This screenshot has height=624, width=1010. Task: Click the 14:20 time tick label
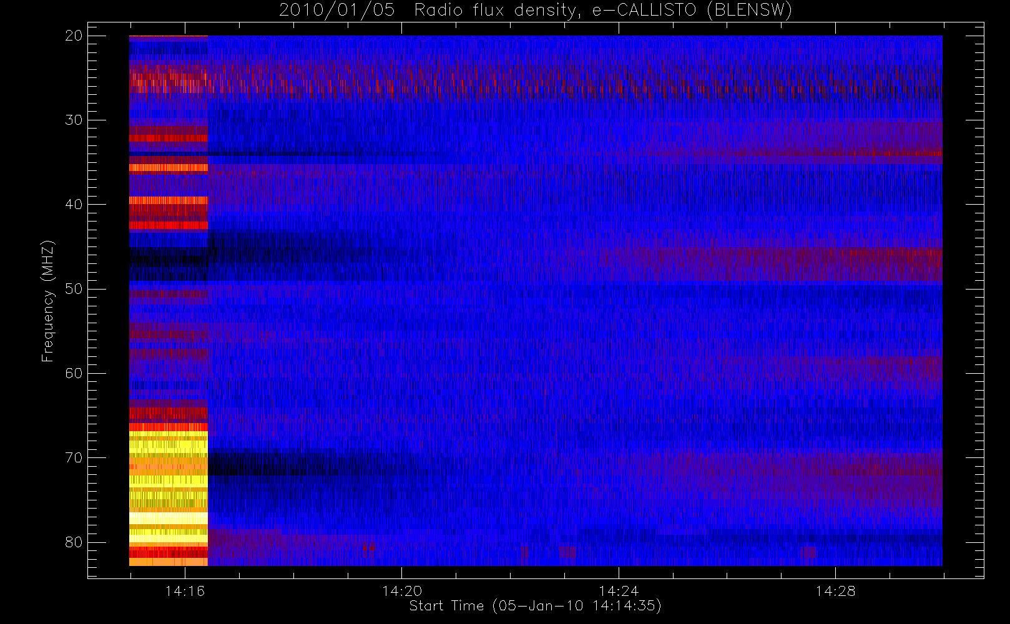coord(401,591)
